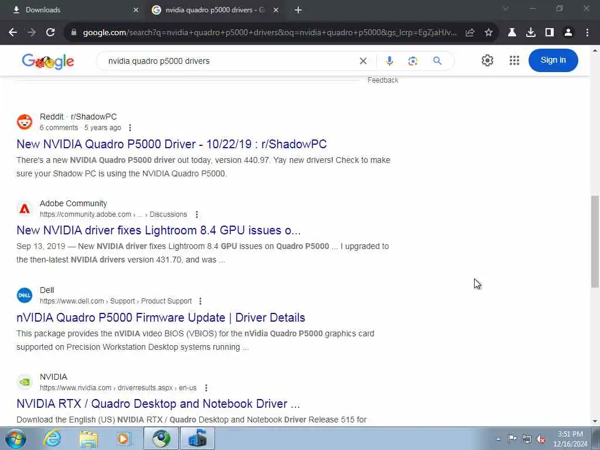
Task: Click the scrollbar down arrow
Action: [595, 421]
